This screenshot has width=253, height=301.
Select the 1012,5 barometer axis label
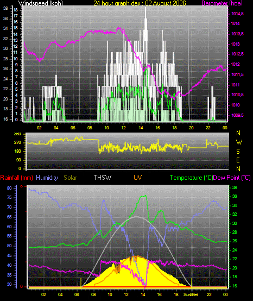pyautogui.click(x=237, y=54)
